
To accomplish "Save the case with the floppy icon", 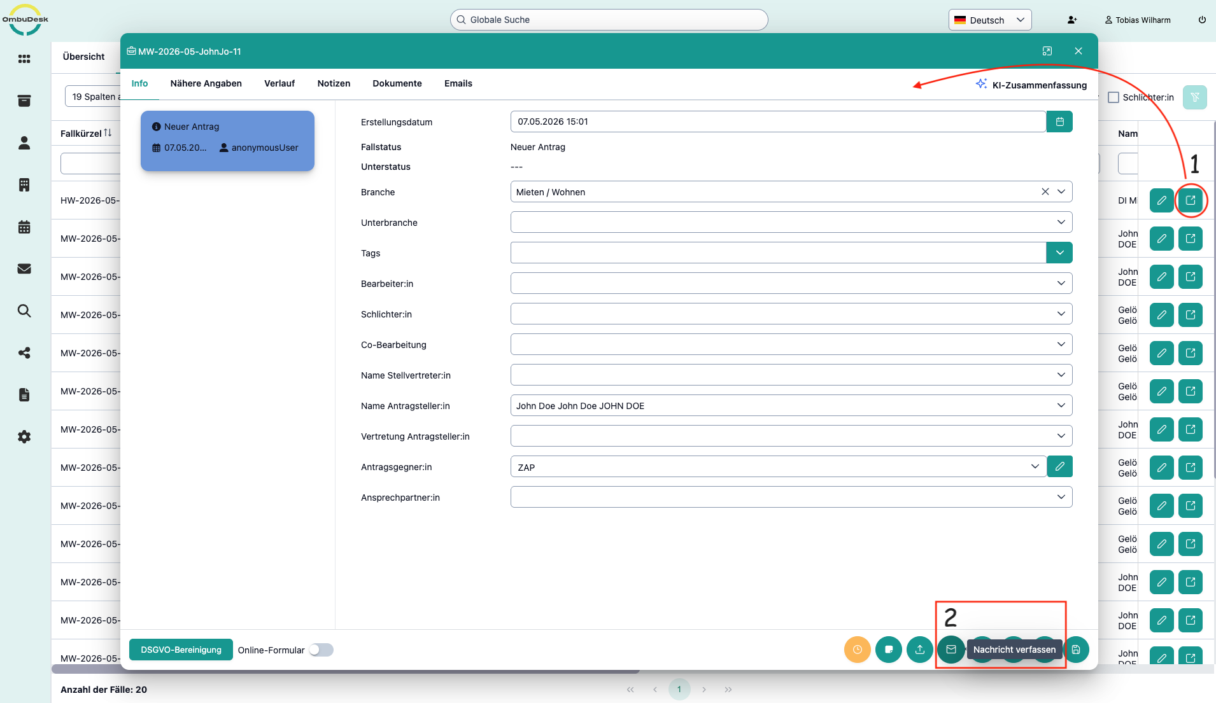I will point(1076,650).
